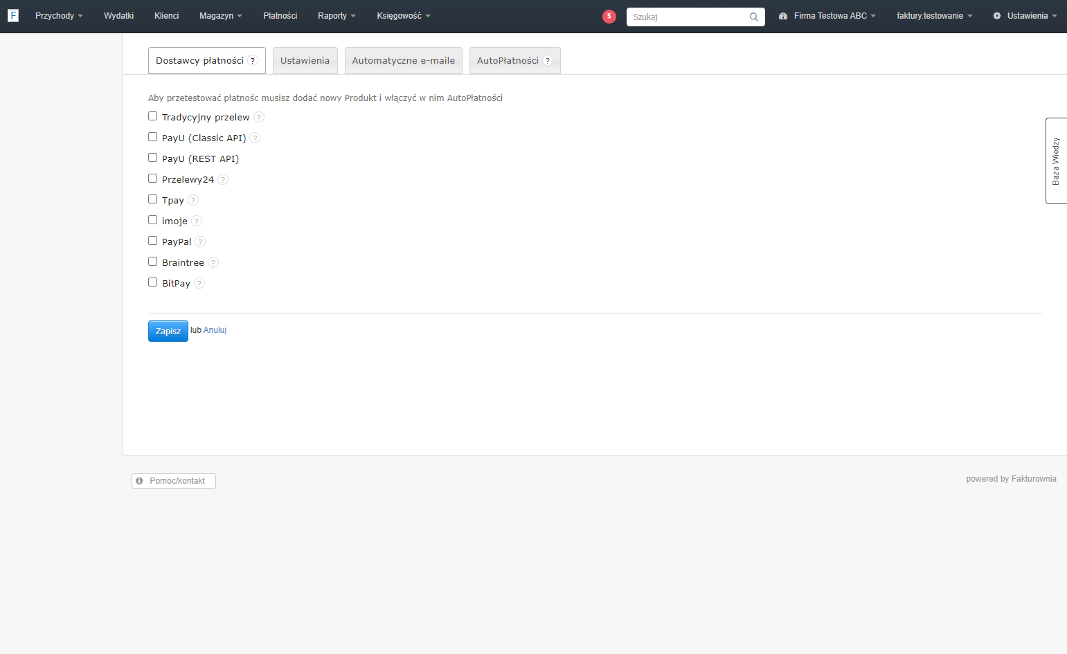Click the Anuluj link

(215, 330)
